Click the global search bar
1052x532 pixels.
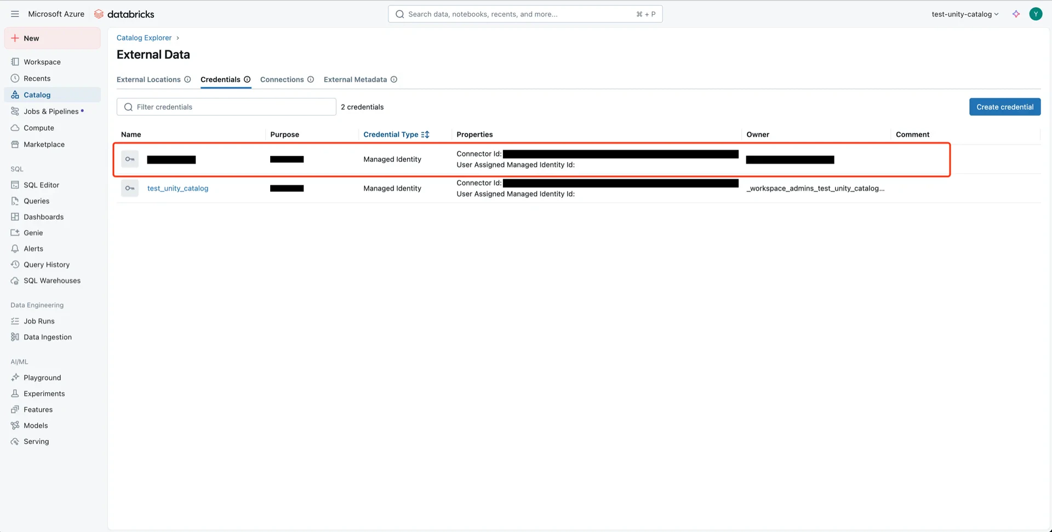point(525,14)
